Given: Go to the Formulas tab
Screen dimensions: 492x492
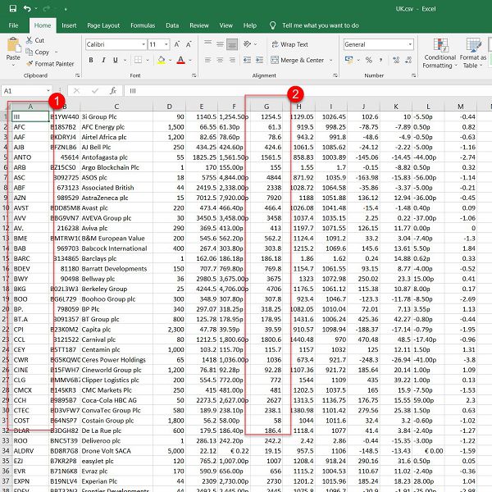Looking at the screenshot, I should point(143,25).
